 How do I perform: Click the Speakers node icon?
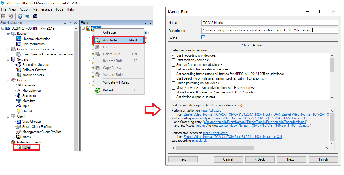coord(19,96)
